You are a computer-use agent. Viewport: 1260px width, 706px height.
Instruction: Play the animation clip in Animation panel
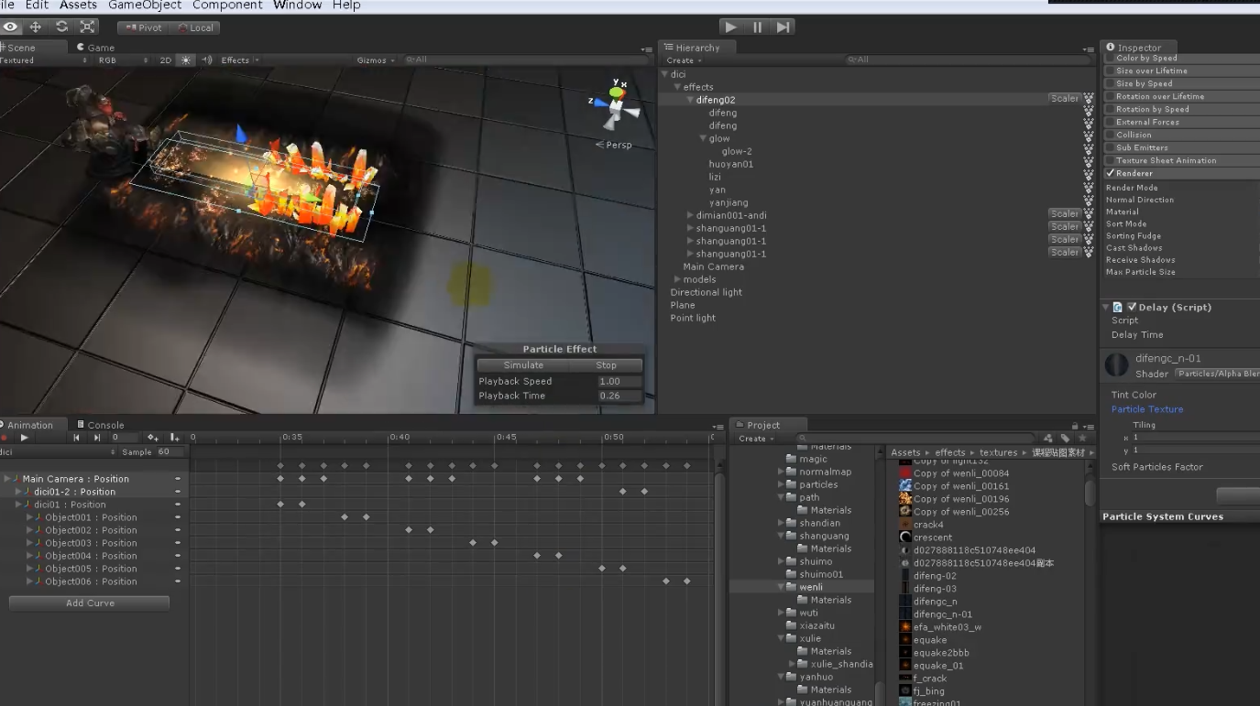pyautogui.click(x=25, y=438)
